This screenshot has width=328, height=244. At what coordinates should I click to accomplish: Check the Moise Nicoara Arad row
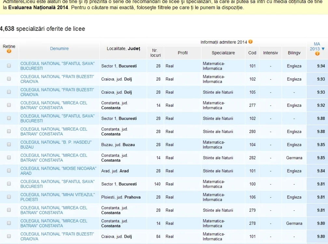pos(9,170)
